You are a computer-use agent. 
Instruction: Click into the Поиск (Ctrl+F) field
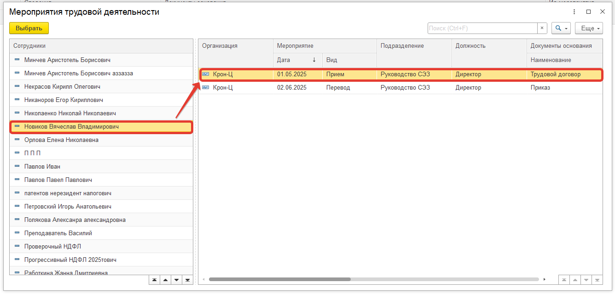tap(482, 28)
